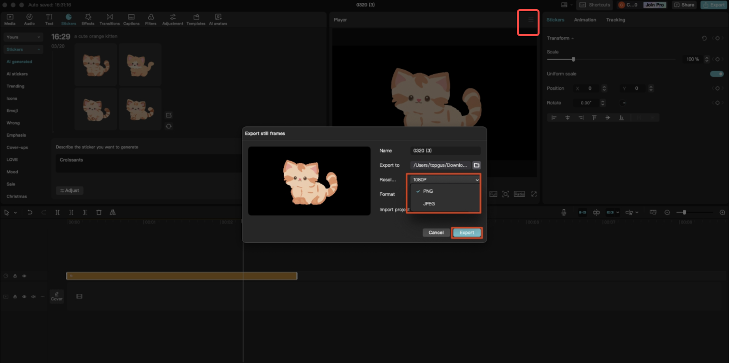Screen dimensions: 729x363
Task: Click the align top icon in Transform
Action: [594, 117]
